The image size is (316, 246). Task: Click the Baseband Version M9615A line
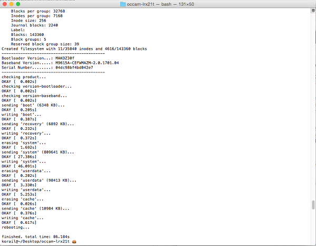pos(60,63)
